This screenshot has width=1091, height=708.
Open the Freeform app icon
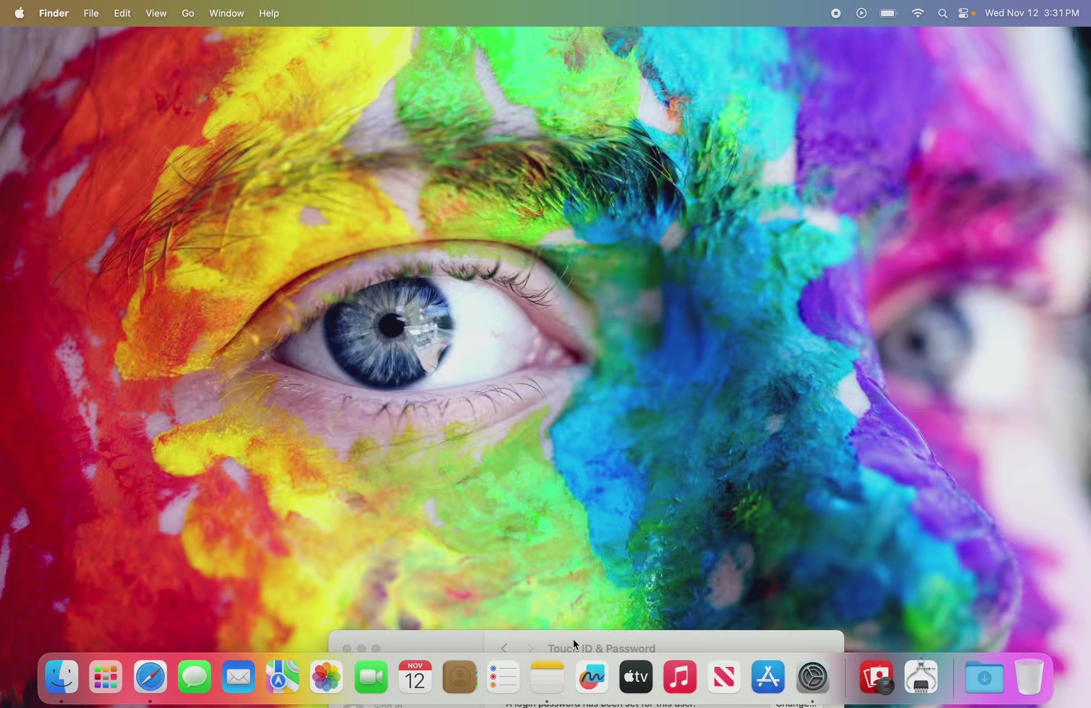pos(592,677)
